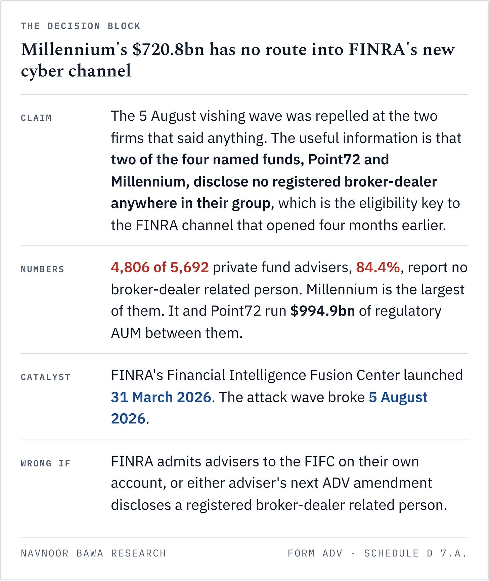Click the headline about Millennium's $720.8bn
The width and height of the screenshot is (489, 581).
237,60
